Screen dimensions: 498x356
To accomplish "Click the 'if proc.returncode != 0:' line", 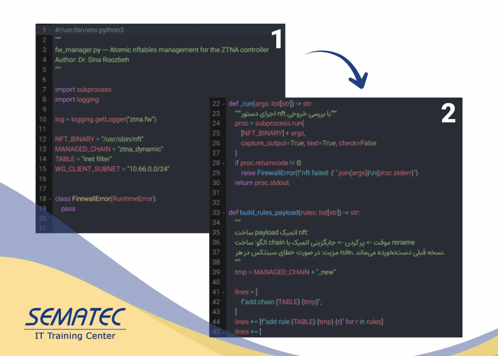I will pos(268,163).
